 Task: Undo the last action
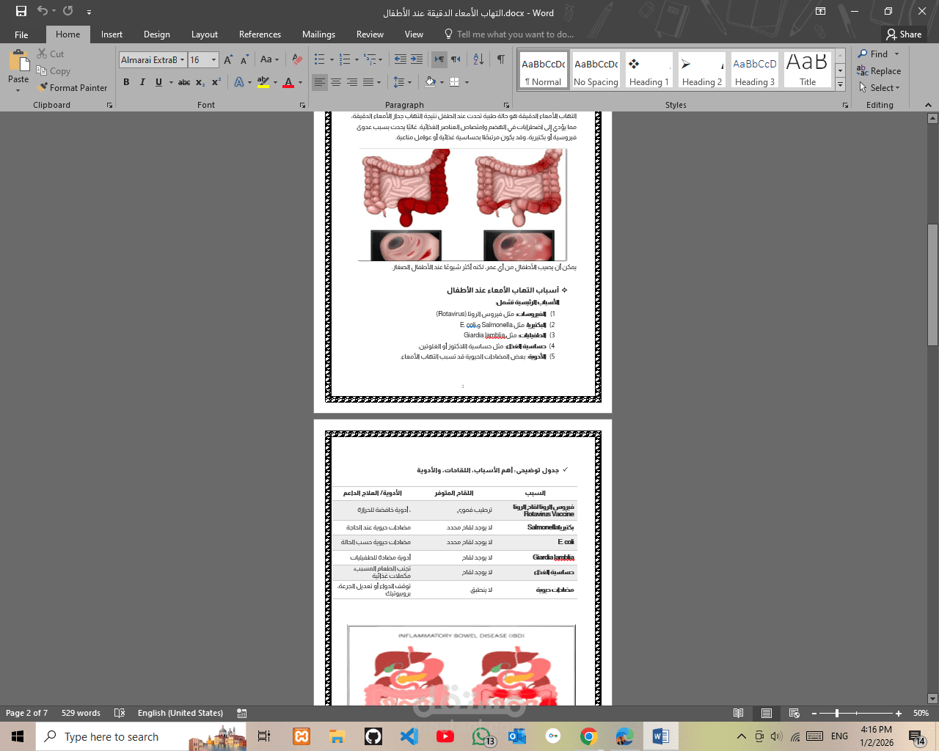43,11
